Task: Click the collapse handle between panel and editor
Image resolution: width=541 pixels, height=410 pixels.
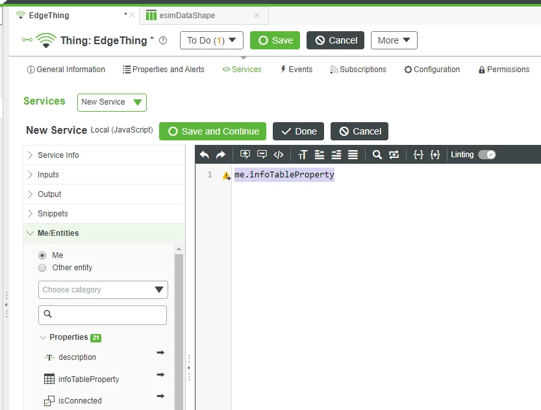Action: pos(189,368)
